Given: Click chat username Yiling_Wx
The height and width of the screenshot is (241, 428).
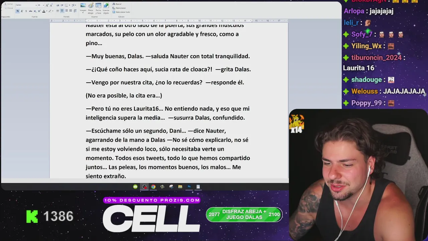Looking at the screenshot, I should coord(366,46).
